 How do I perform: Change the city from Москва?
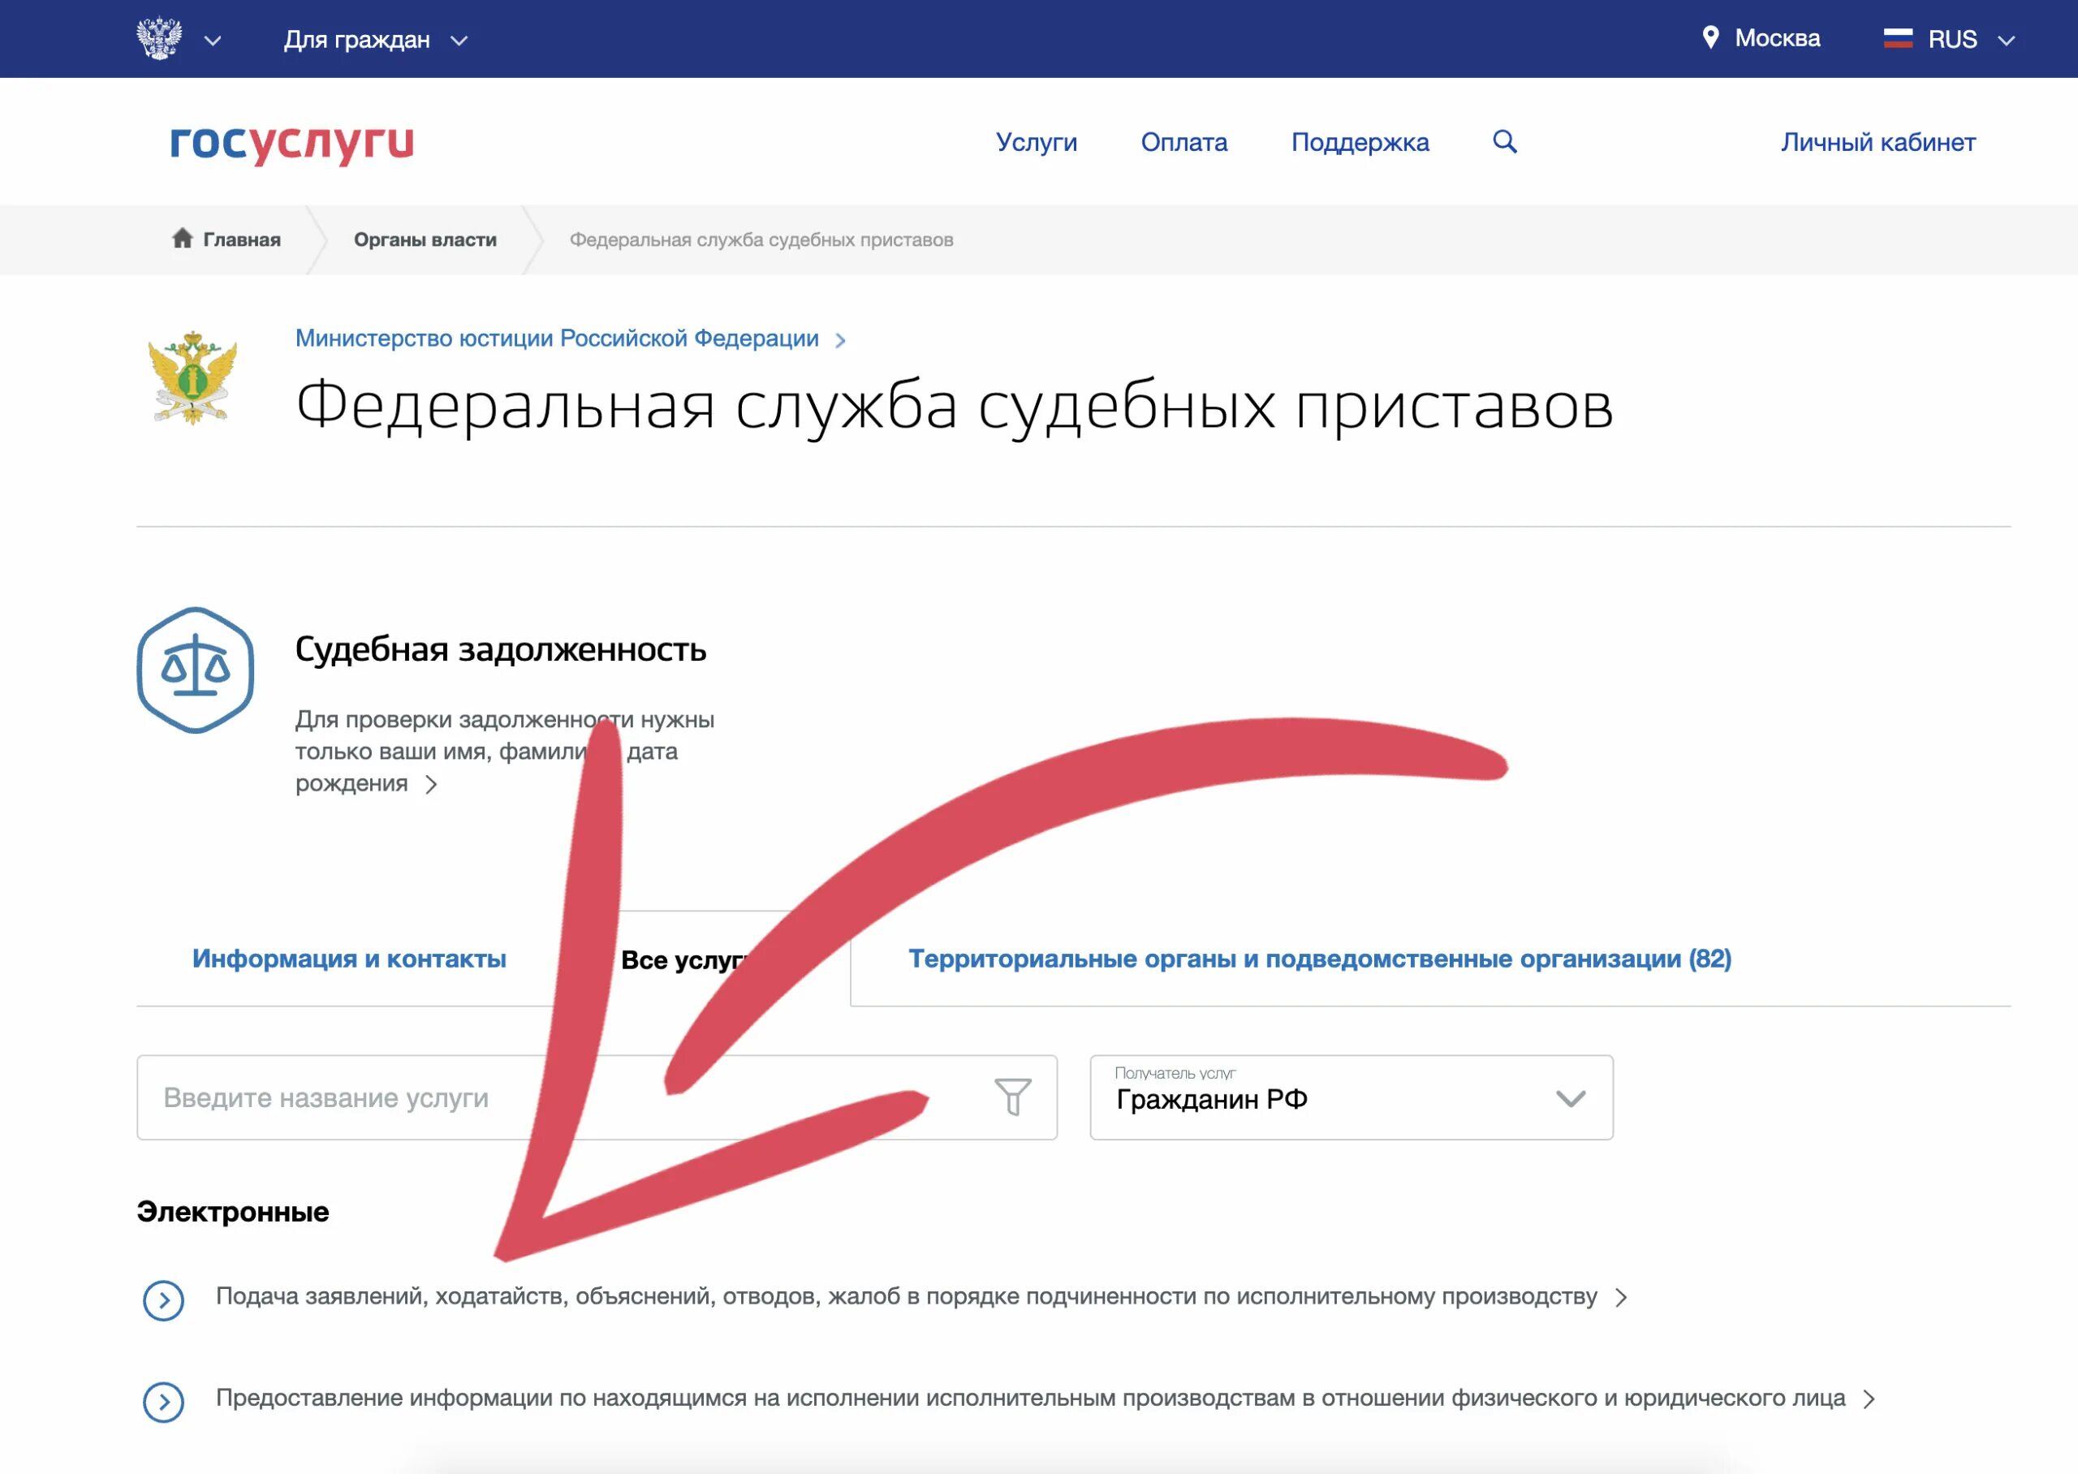(x=1777, y=38)
